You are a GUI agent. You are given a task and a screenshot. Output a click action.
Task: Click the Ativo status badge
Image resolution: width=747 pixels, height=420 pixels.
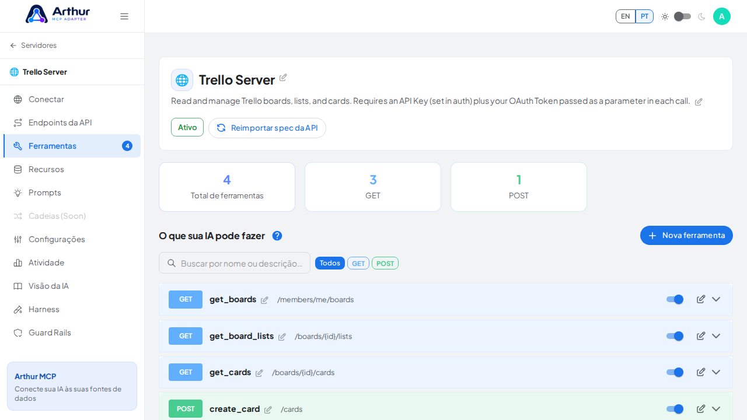[x=187, y=127]
